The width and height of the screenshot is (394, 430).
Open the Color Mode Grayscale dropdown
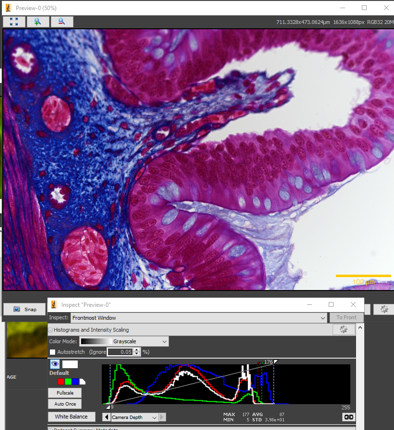point(124,341)
